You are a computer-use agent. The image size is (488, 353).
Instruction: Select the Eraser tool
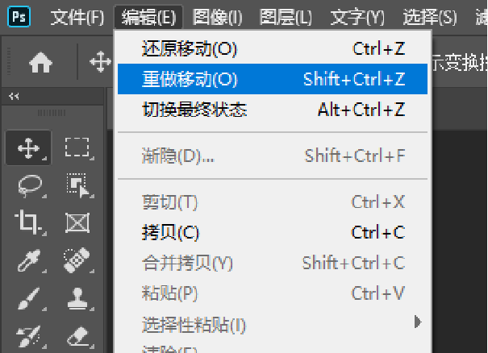pyautogui.click(x=77, y=333)
